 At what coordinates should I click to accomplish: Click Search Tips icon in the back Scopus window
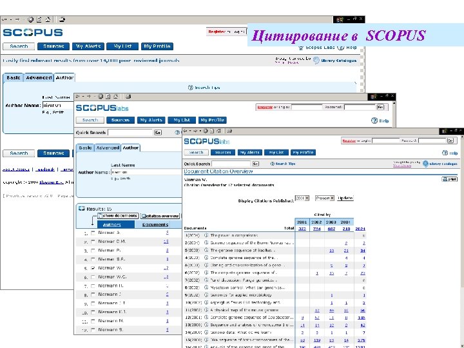[191, 87]
